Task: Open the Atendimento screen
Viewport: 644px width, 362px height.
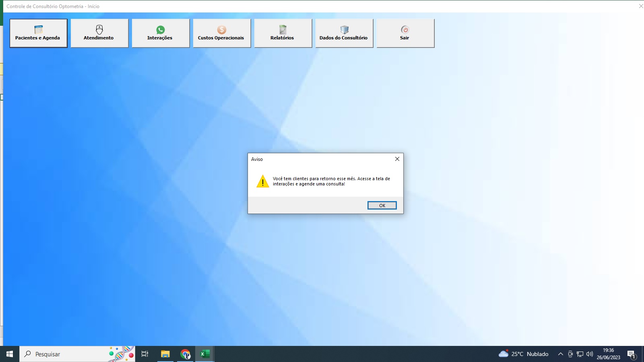Action: click(99, 33)
